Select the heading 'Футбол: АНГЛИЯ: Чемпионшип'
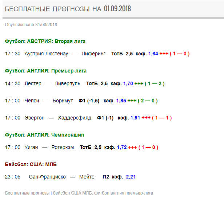The width and height of the screenshot is (224, 204). [44, 135]
